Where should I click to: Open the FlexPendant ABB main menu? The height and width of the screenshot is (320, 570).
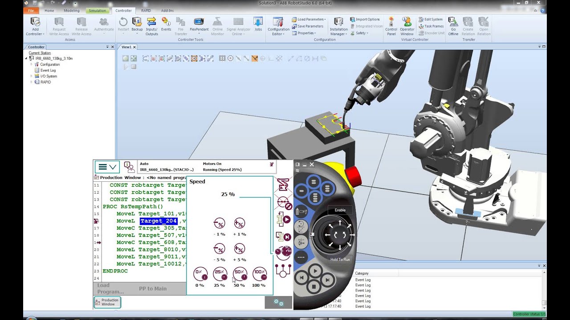107,167
